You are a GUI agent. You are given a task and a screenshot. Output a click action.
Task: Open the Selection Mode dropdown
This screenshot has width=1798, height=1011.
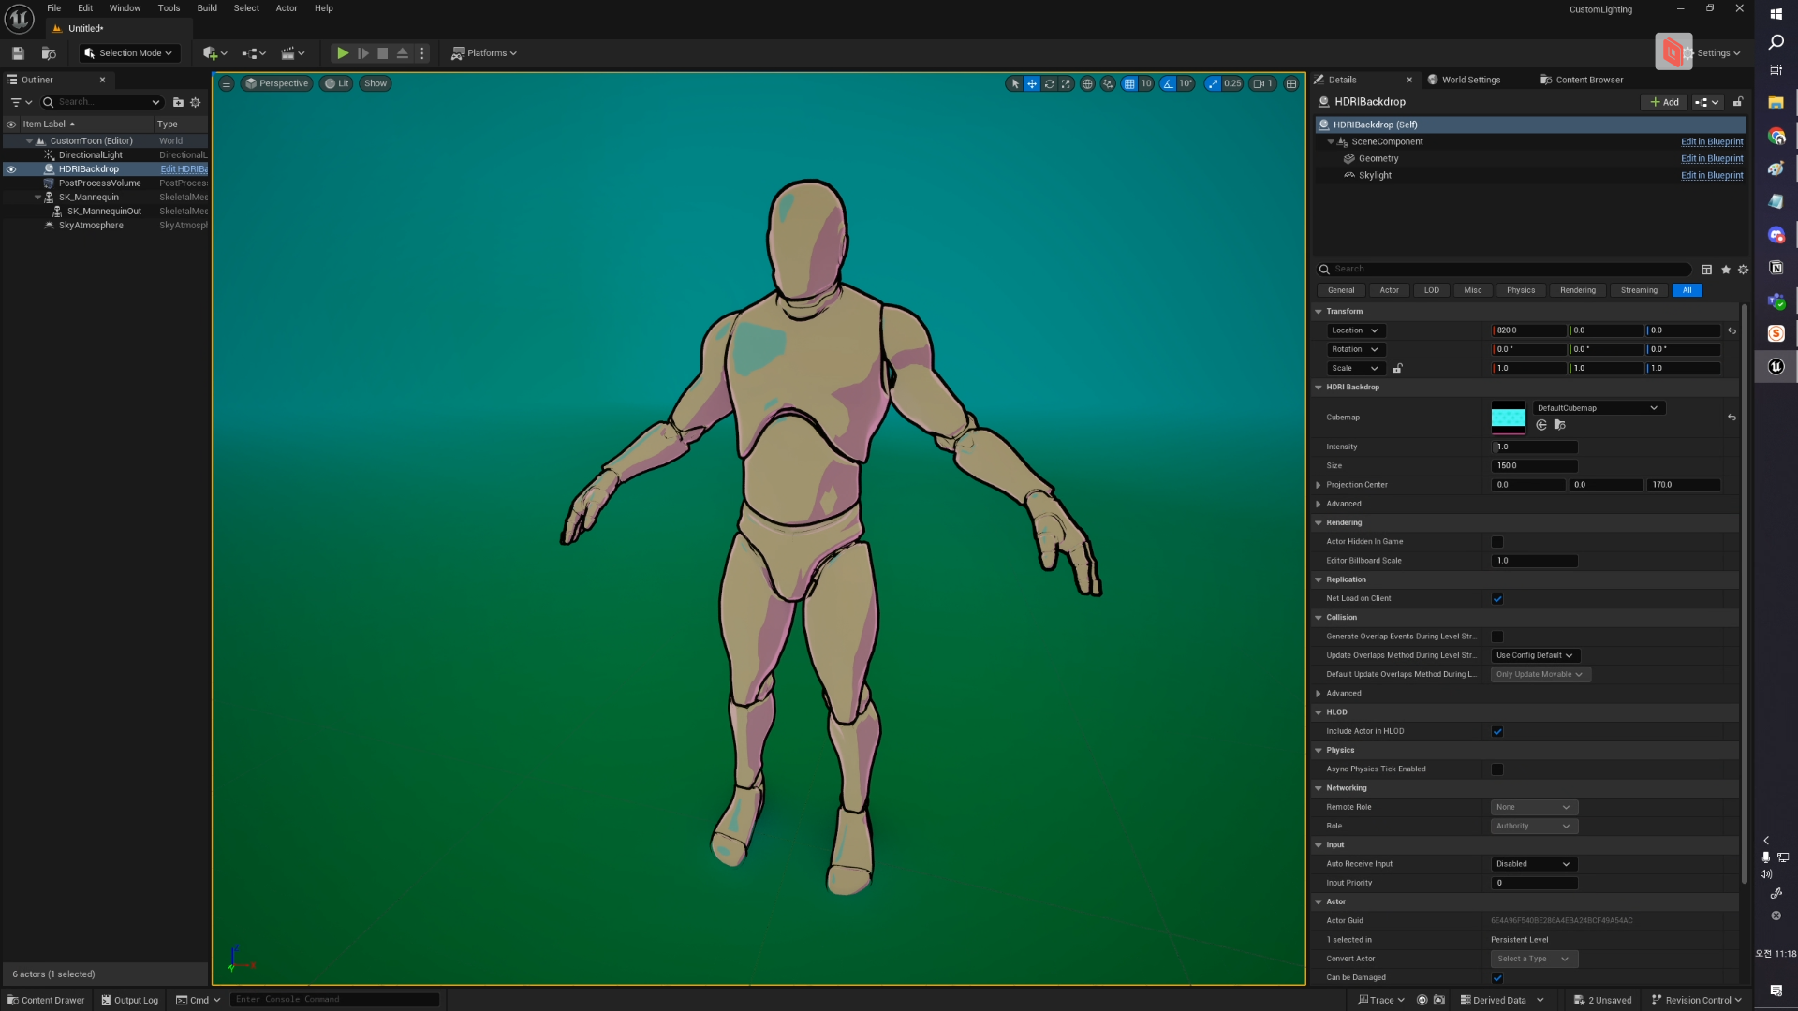tap(128, 53)
